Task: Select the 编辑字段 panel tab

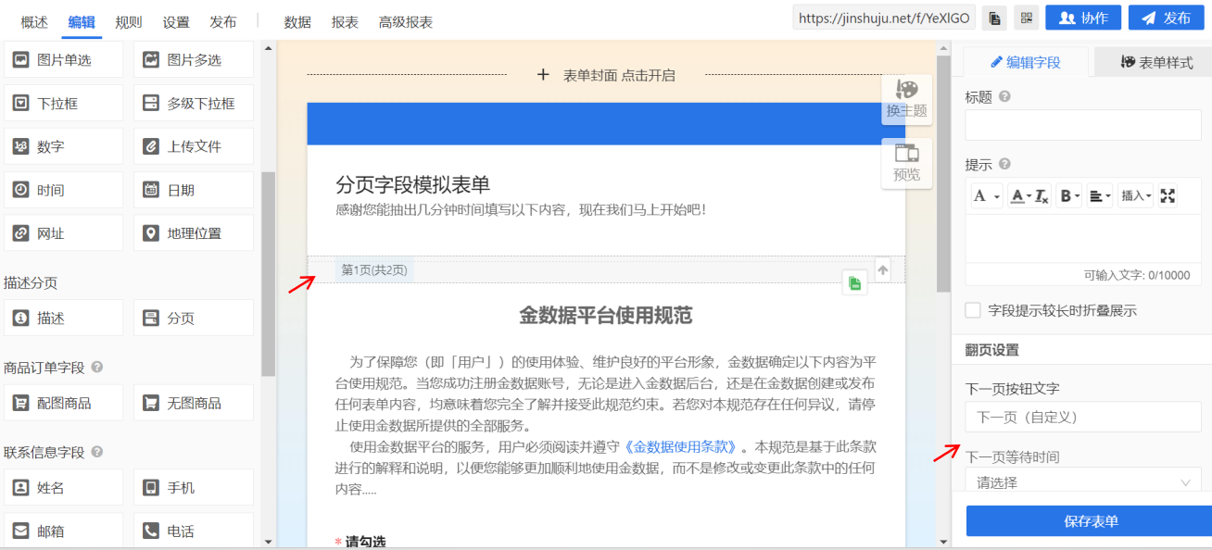Action: 1026,62
